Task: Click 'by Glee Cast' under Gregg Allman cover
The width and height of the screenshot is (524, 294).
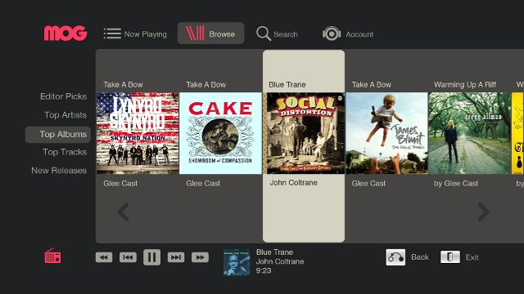Action: pyautogui.click(x=456, y=183)
